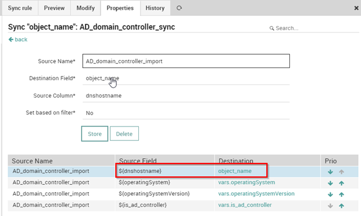Click into the Search box
Image resolution: width=361 pixels, height=216 pixels.
316,28
